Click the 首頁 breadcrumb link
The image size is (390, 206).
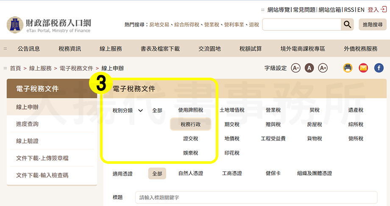click(x=15, y=68)
